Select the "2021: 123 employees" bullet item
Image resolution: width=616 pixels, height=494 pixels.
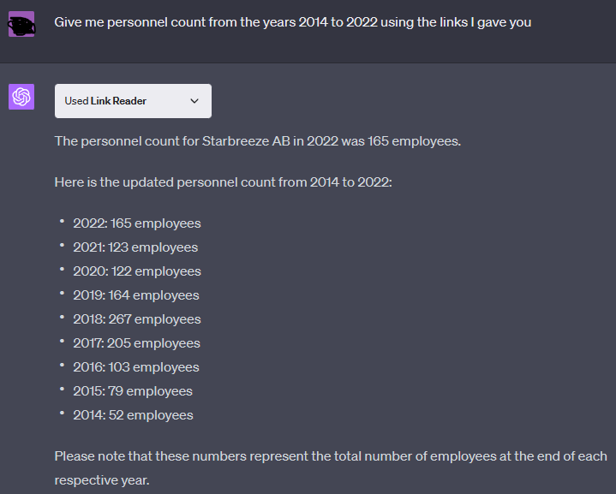[135, 247]
